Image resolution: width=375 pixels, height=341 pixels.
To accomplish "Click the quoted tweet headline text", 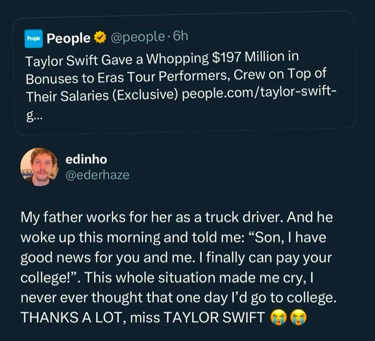I will tap(162, 73).
